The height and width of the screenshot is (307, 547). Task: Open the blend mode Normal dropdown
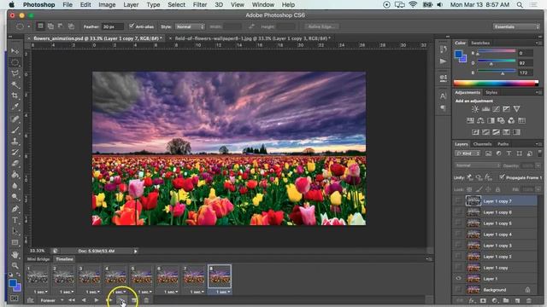[x=478, y=165]
